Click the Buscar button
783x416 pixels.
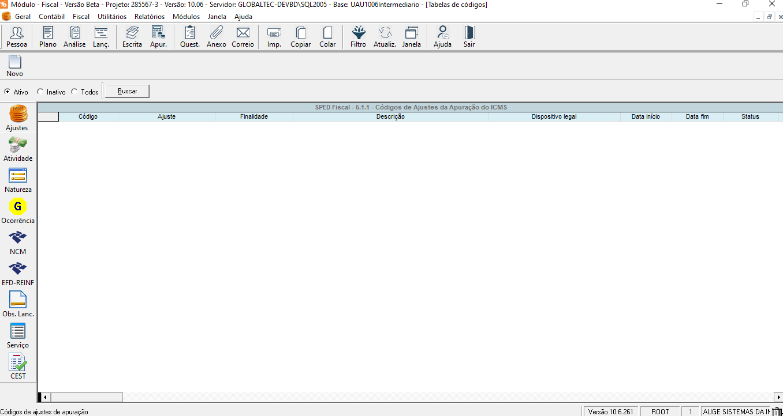[127, 90]
